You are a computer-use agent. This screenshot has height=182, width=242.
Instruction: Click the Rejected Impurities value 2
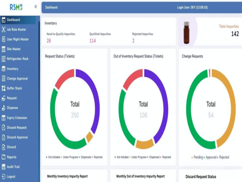134,41
